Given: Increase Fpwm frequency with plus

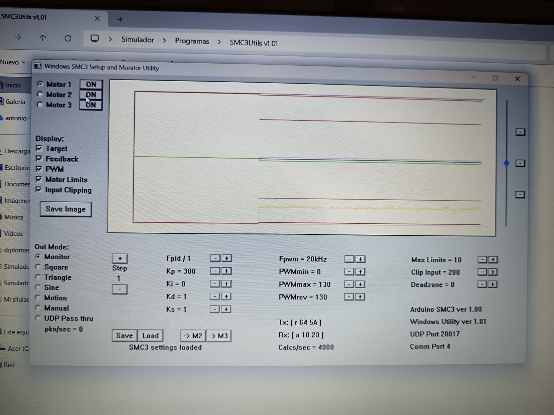Looking at the screenshot, I should 360,259.
